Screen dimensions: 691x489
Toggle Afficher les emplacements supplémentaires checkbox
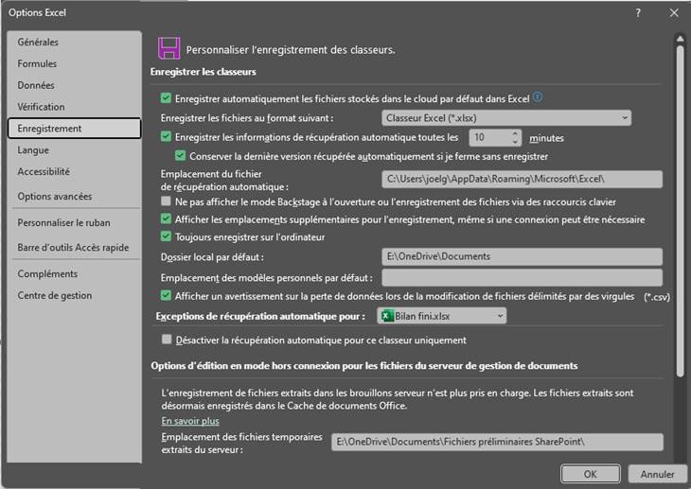(x=166, y=218)
